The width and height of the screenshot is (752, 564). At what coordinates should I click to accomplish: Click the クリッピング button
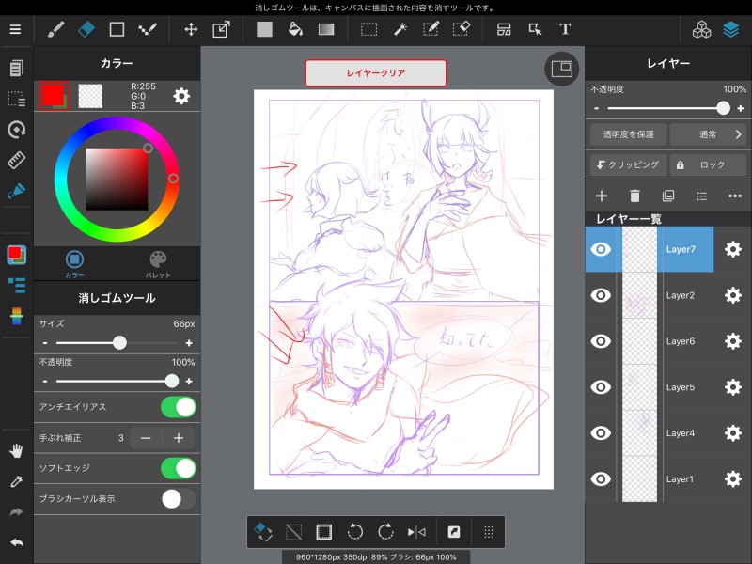[628, 165]
